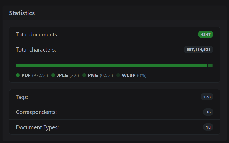Click the 4347 total documents badge
Viewport: 229px width, 143px height.
coord(206,34)
